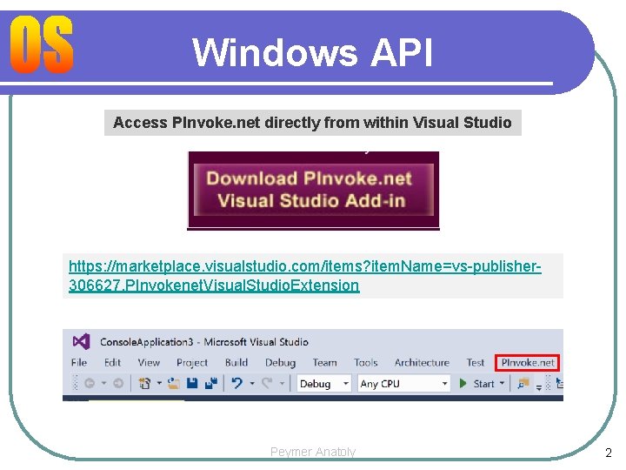Image resolution: width=626 pixels, height=470 pixels.
Task: Open the PInvoke.net menu
Action: click(528, 362)
